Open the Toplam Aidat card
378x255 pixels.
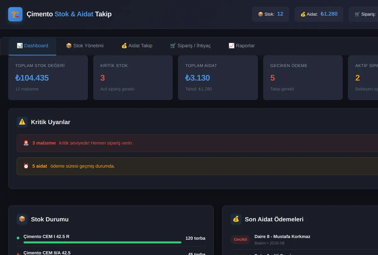click(x=218, y=78)
